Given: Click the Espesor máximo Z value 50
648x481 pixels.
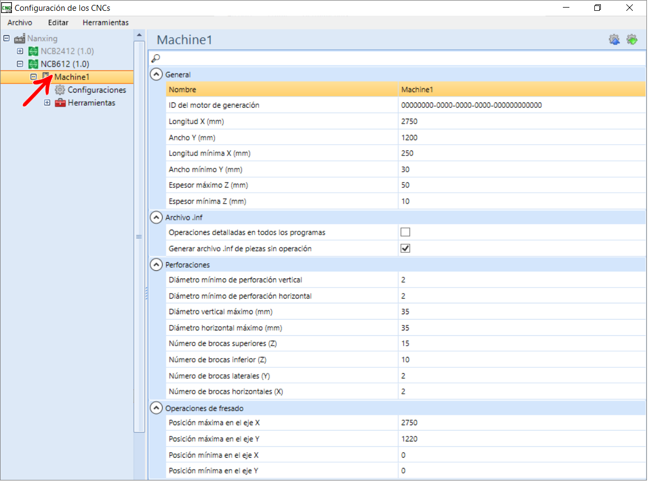Looking at the screenshot, I should [x=522, y=185].
